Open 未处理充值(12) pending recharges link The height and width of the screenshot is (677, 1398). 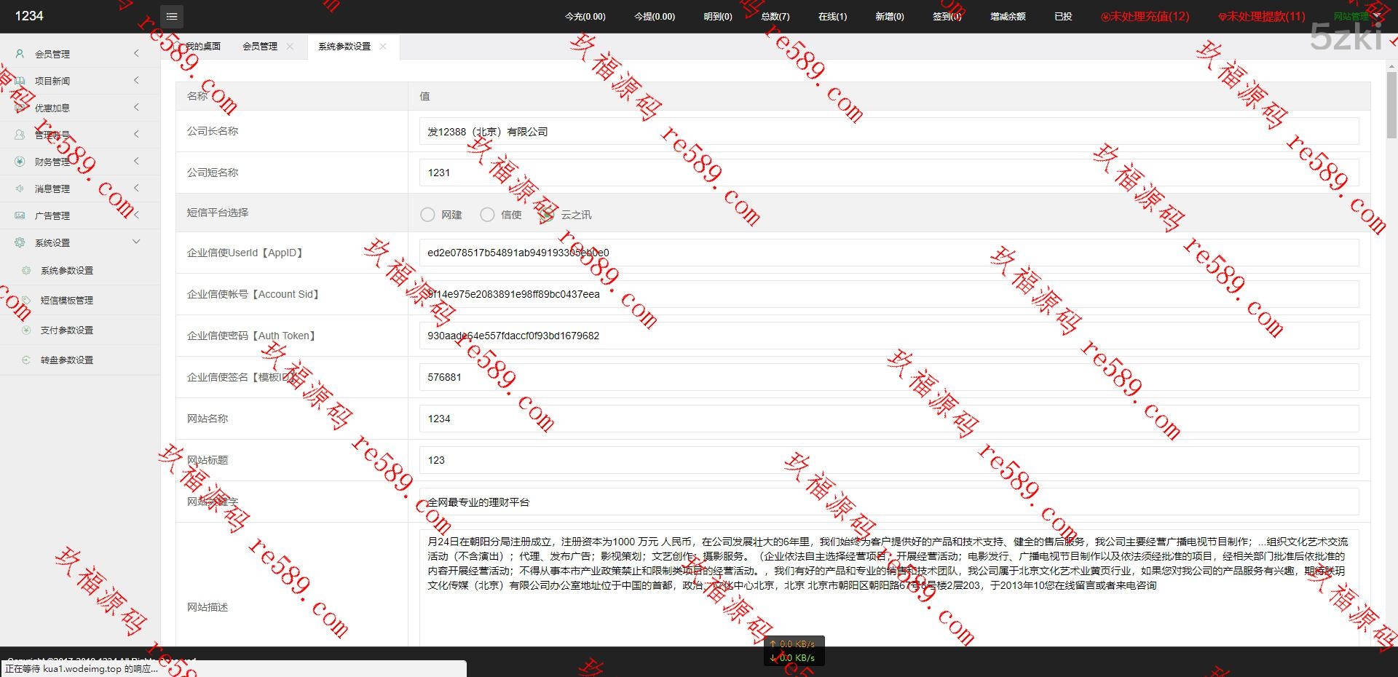click(1145, 16)
